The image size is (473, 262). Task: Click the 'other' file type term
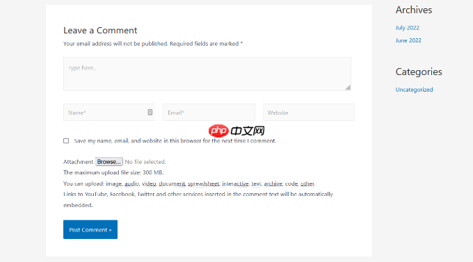tap(307, 183)
